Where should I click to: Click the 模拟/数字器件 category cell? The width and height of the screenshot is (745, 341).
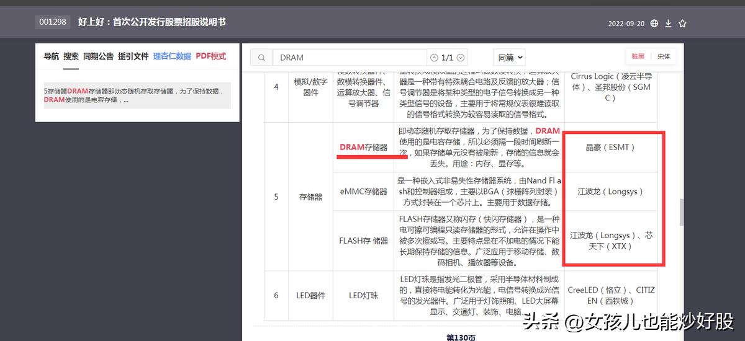coord(310,87)
